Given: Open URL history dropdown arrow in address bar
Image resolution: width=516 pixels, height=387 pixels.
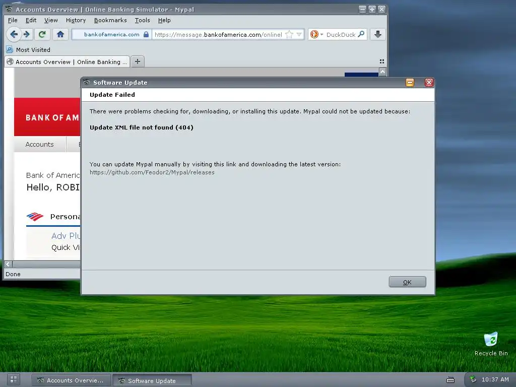Looking at the screenshot, I should (x=299, y=35).
